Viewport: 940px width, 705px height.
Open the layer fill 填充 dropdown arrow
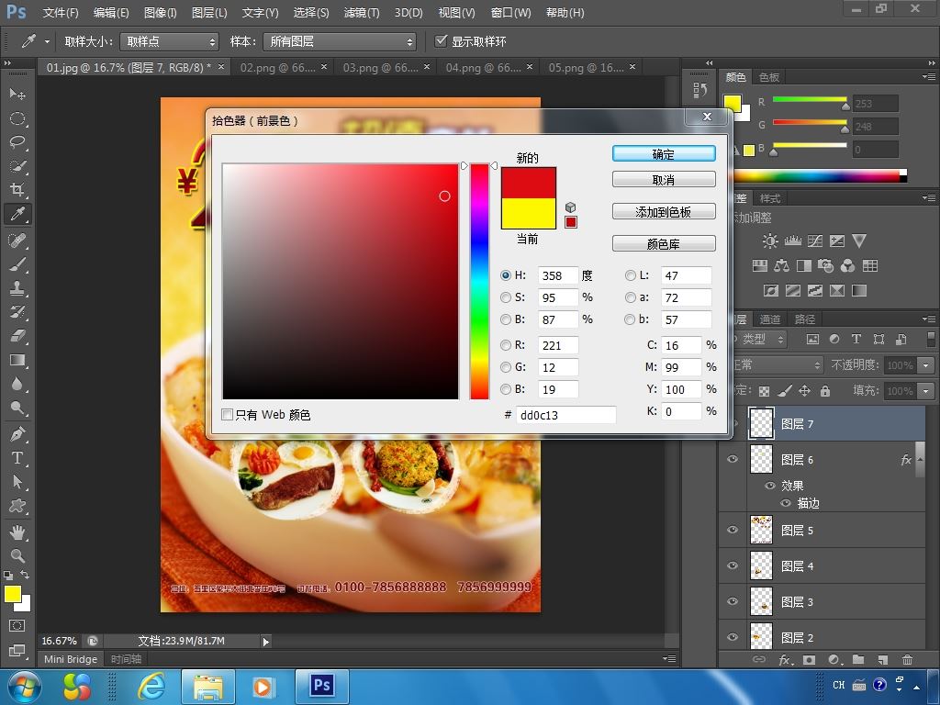[926, 391]
